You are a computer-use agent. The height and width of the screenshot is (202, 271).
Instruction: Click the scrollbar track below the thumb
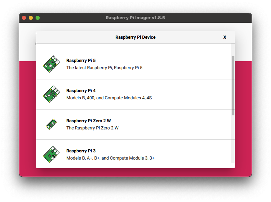point(233,140)
